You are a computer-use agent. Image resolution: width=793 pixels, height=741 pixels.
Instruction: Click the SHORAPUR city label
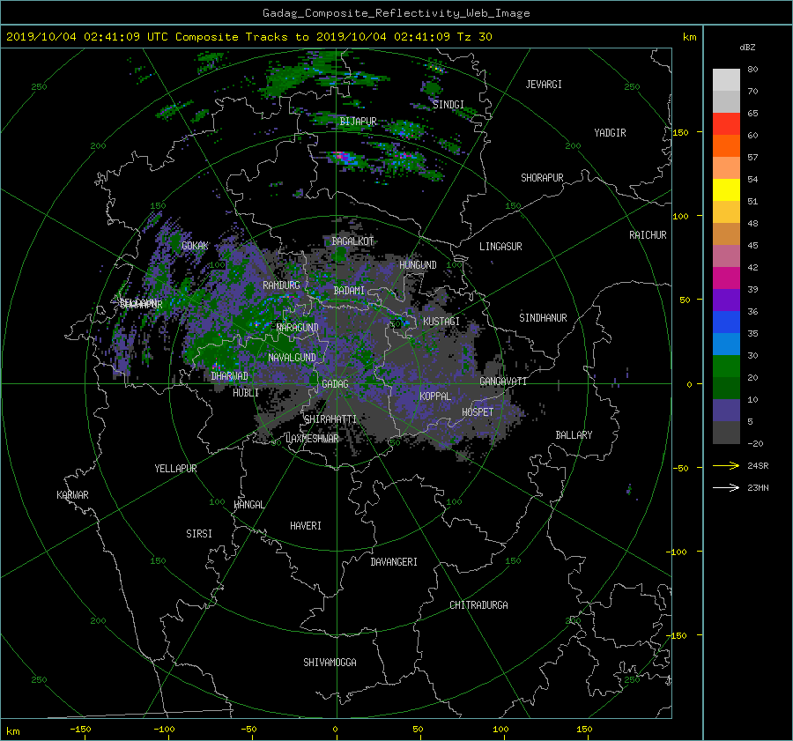click(x=542, y=178)
